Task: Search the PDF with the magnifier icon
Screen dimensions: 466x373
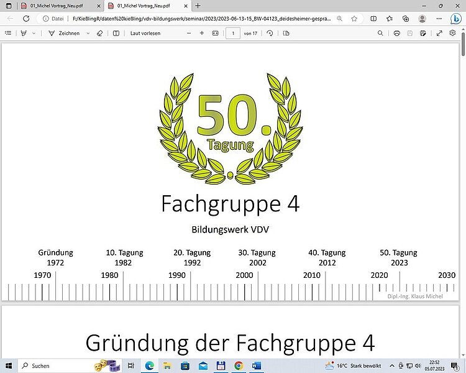Action: point(380,33)
